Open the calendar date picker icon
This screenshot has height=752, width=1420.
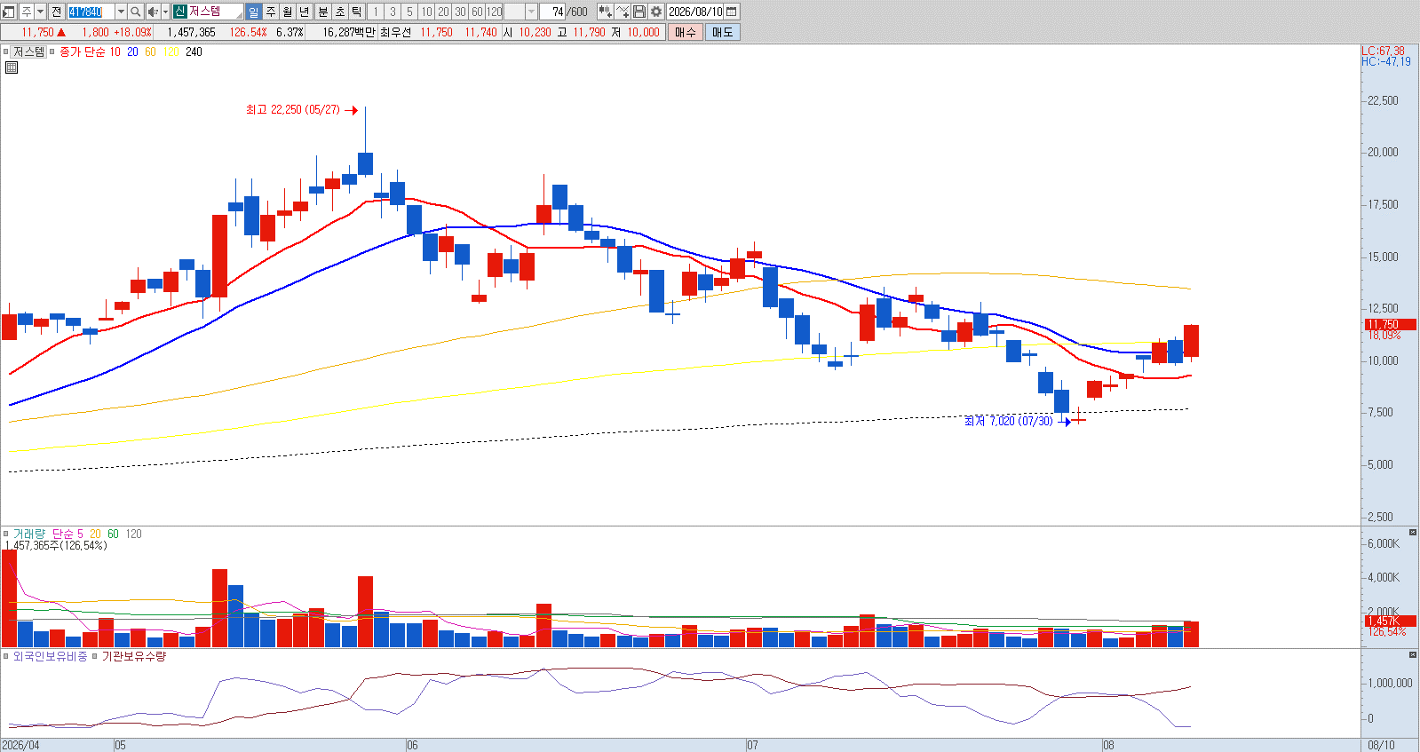732,12
